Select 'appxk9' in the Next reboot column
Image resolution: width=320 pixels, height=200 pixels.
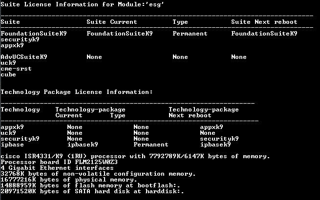212,127
